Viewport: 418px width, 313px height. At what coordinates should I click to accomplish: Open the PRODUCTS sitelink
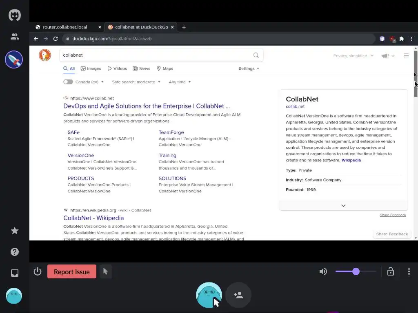point(80,179)
